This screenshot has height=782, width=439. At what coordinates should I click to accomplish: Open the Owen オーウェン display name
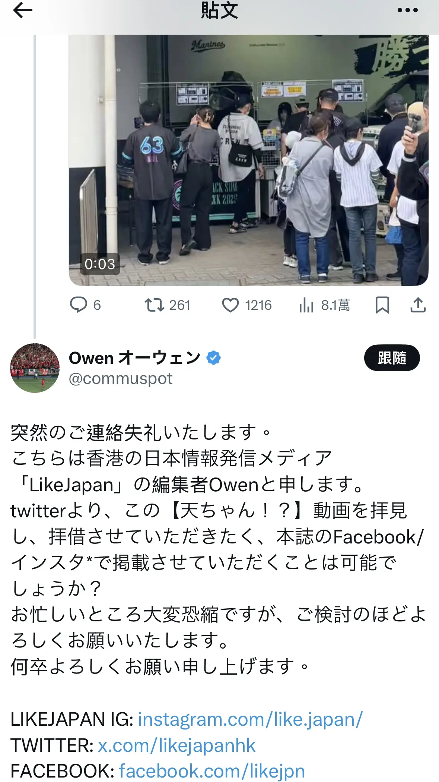[134, 358]
